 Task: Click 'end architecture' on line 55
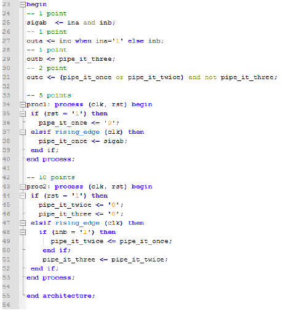point(59,296)
